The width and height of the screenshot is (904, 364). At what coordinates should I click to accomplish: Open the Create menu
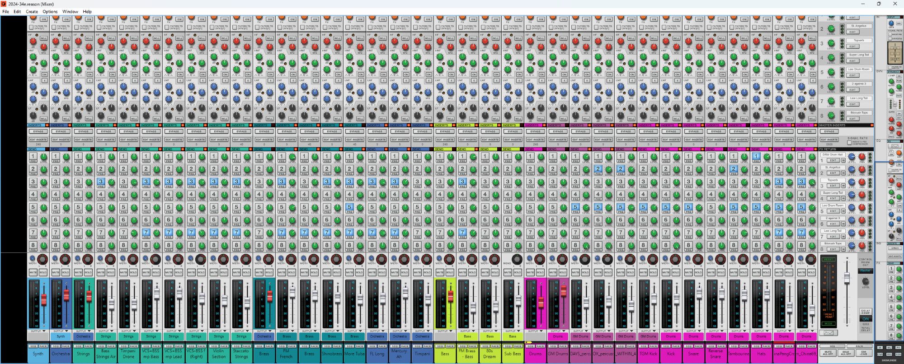(32, 11)
